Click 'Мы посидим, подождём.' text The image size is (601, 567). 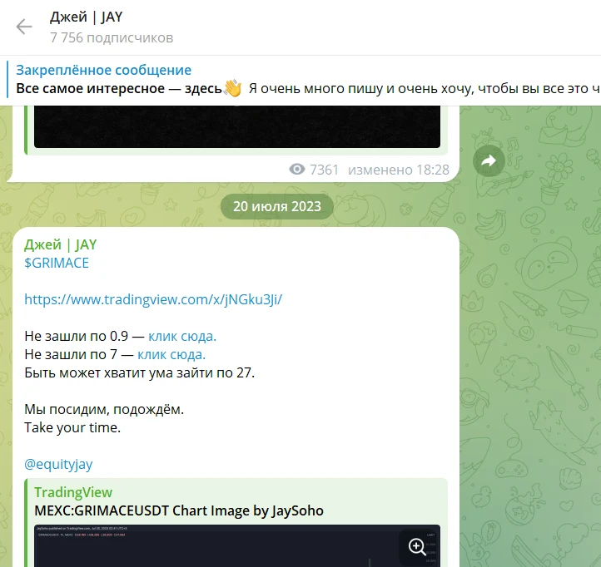tap(104, 410)
